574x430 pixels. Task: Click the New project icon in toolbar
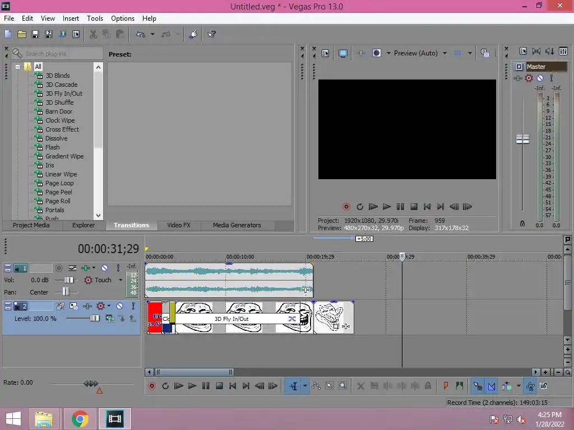click(8, 34)
